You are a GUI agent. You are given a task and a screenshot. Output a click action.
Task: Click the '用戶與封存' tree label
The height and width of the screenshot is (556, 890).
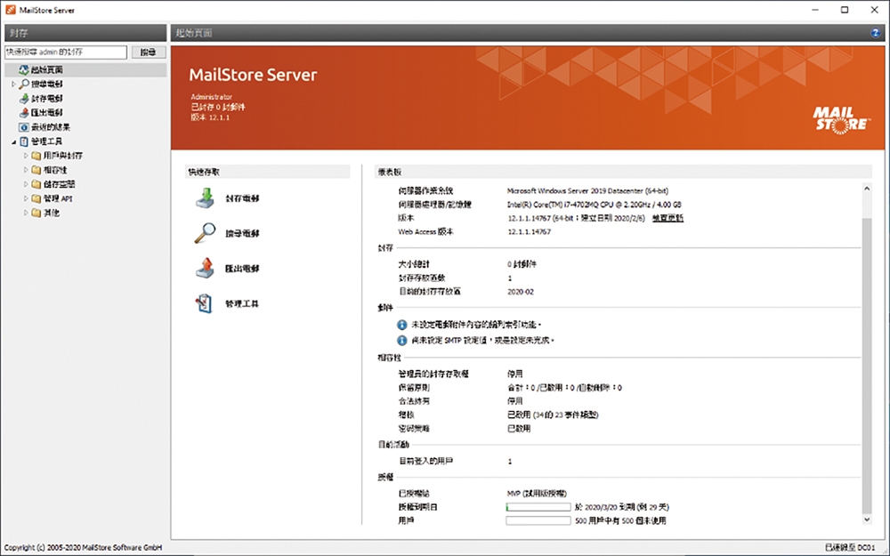63,156
